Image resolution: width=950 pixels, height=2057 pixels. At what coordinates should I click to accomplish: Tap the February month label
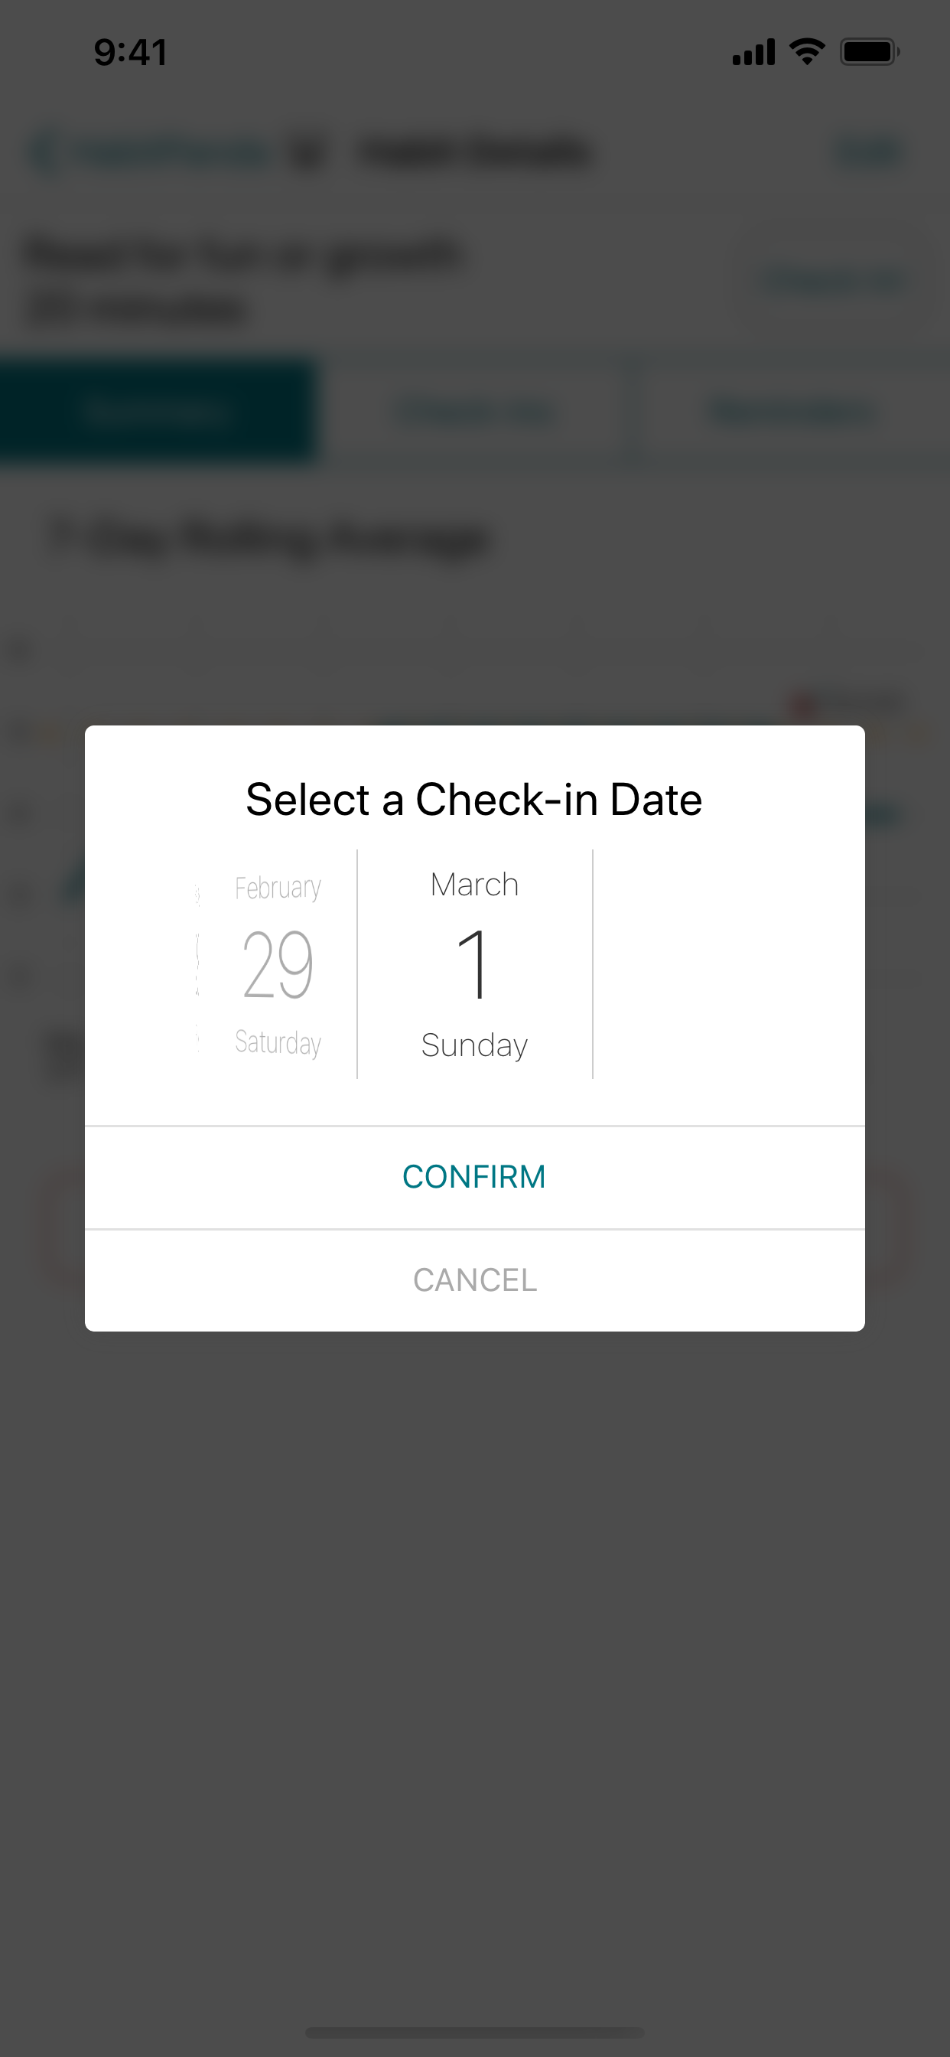click(x=278, y=887)
